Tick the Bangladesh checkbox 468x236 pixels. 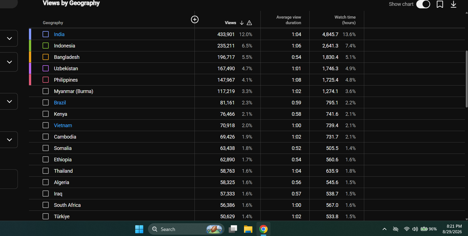(46, 57)
